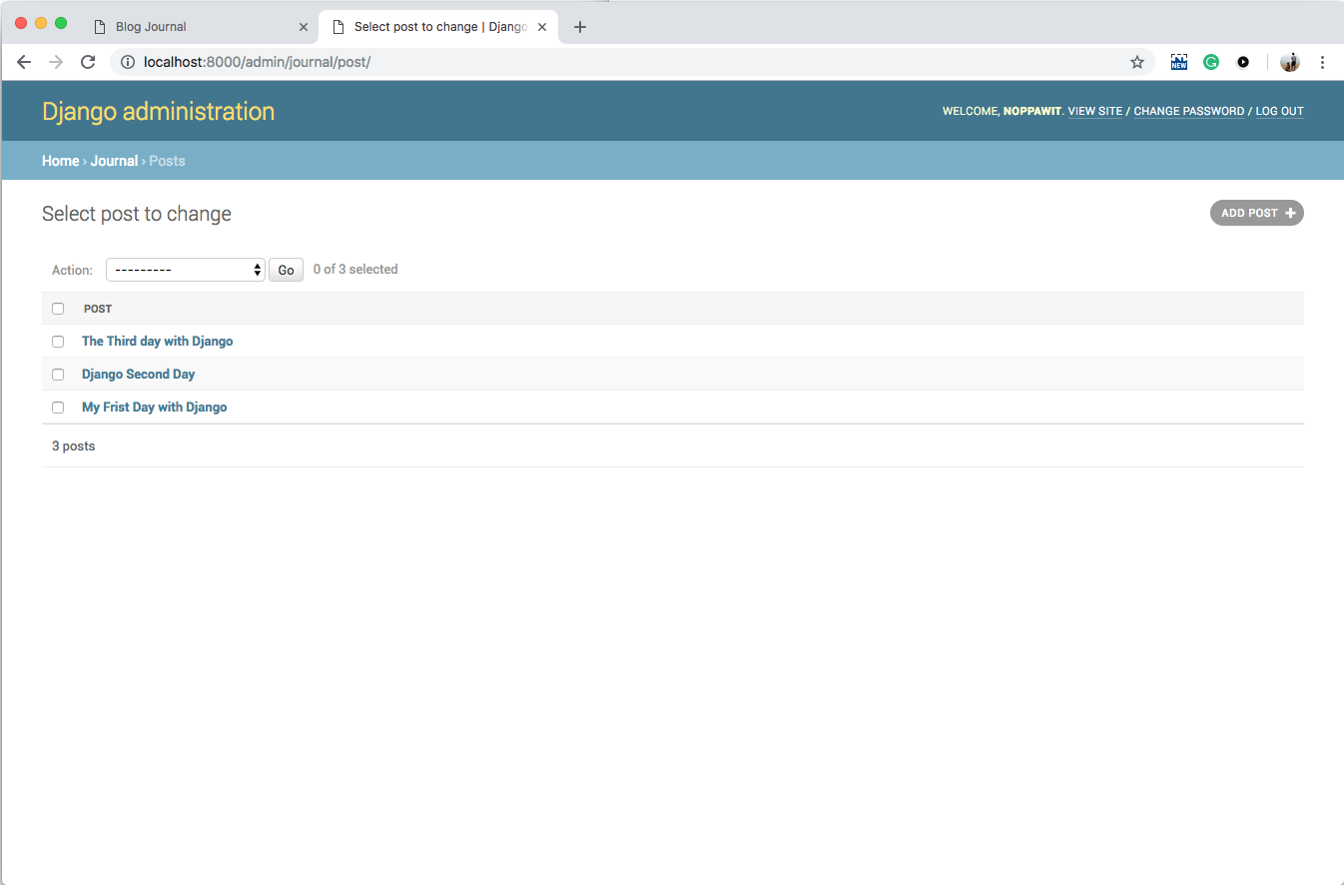Click the macOS green maximize button

click(x=61, y=23)
